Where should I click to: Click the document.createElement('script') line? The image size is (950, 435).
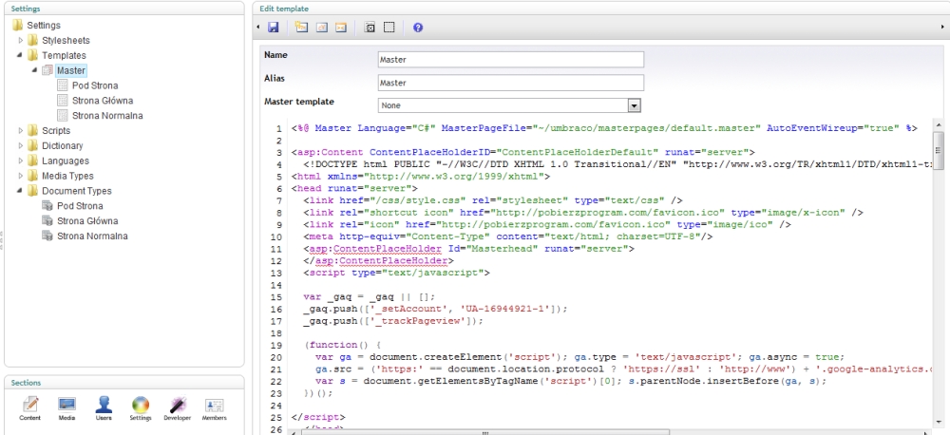[x=579, y=357]
